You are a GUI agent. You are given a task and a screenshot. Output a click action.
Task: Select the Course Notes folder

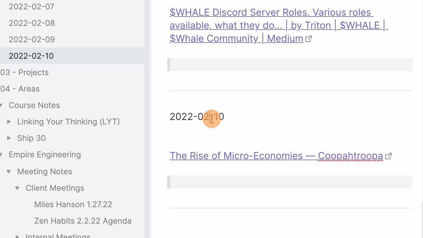[x=34, y=105]
